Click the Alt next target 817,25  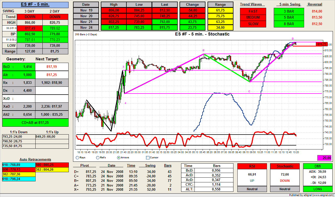(52, 75)
